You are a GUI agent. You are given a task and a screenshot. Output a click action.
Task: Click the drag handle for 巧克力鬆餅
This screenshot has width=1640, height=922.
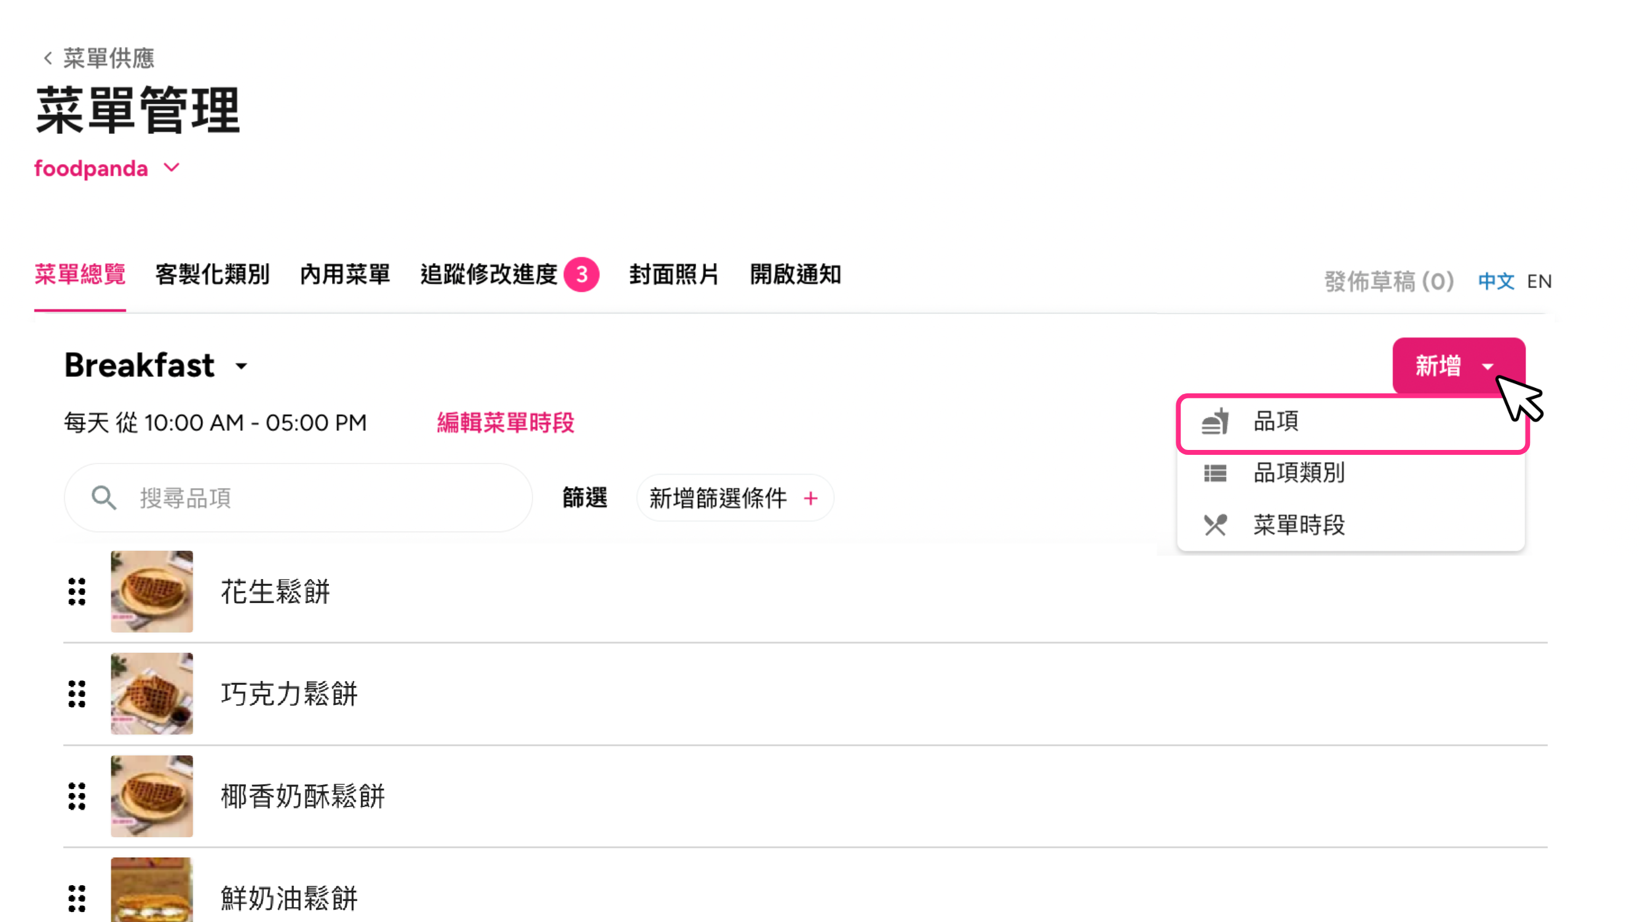(x=77, y=693)
